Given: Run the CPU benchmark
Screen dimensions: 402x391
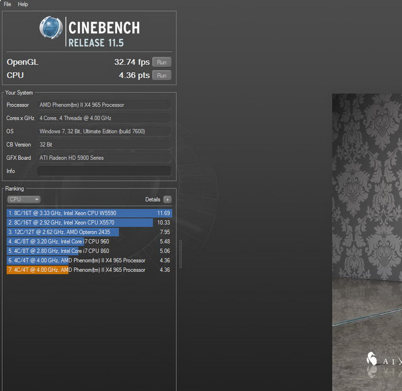Looking at the screenshot, I should click(x=162, y=76).
